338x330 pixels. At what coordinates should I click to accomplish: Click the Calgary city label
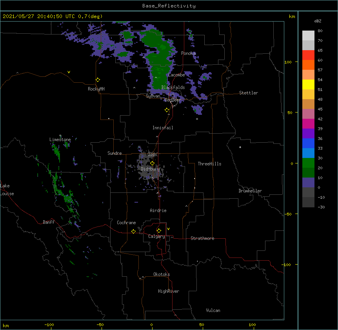156,236
